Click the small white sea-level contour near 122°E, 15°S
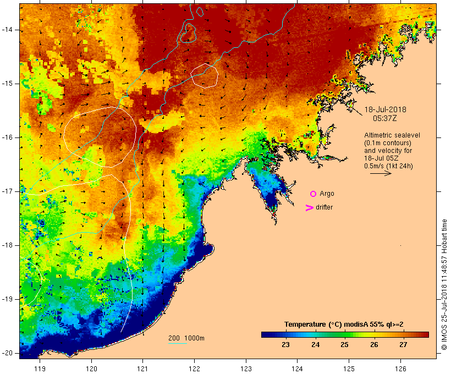Viewport: 451px width, 374px height. tap(205, 76)
